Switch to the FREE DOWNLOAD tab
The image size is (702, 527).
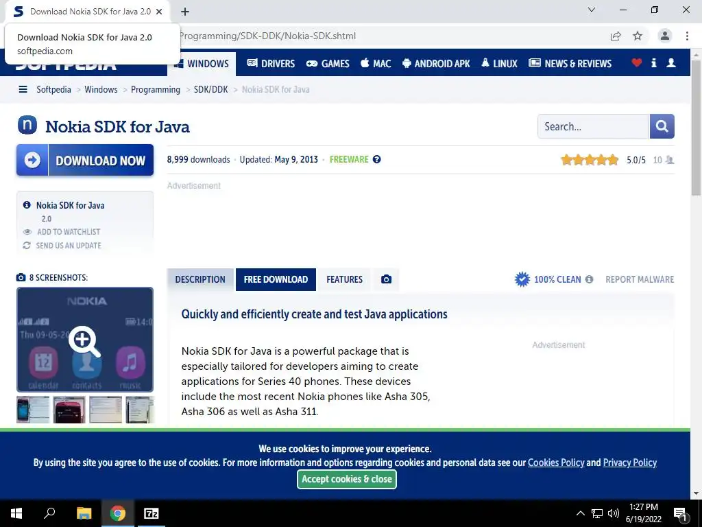[x=276, y=279]
